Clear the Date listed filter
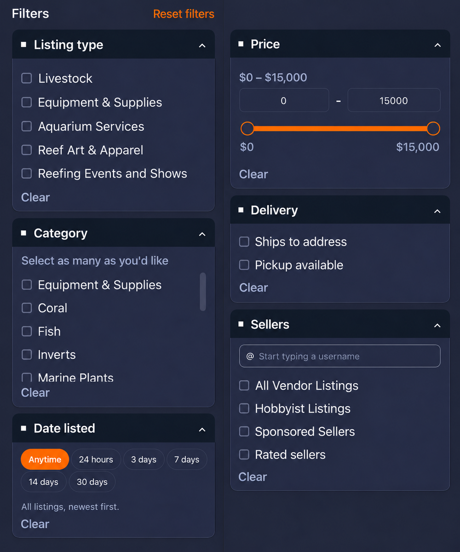 click(x=35, y=524)
